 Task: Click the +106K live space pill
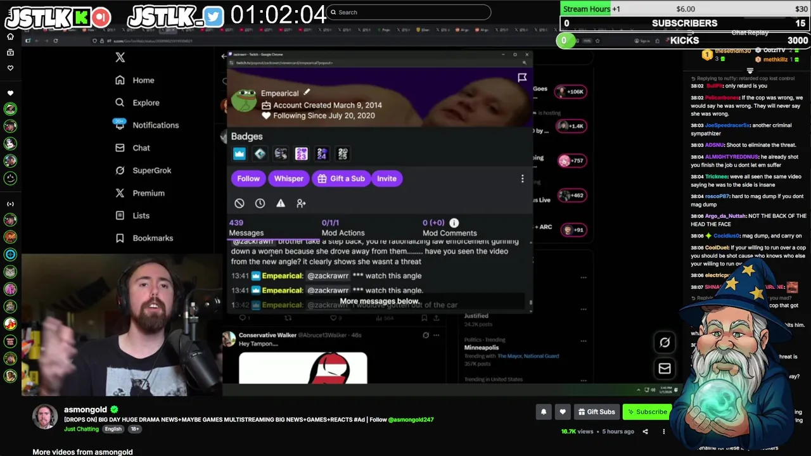570,92
